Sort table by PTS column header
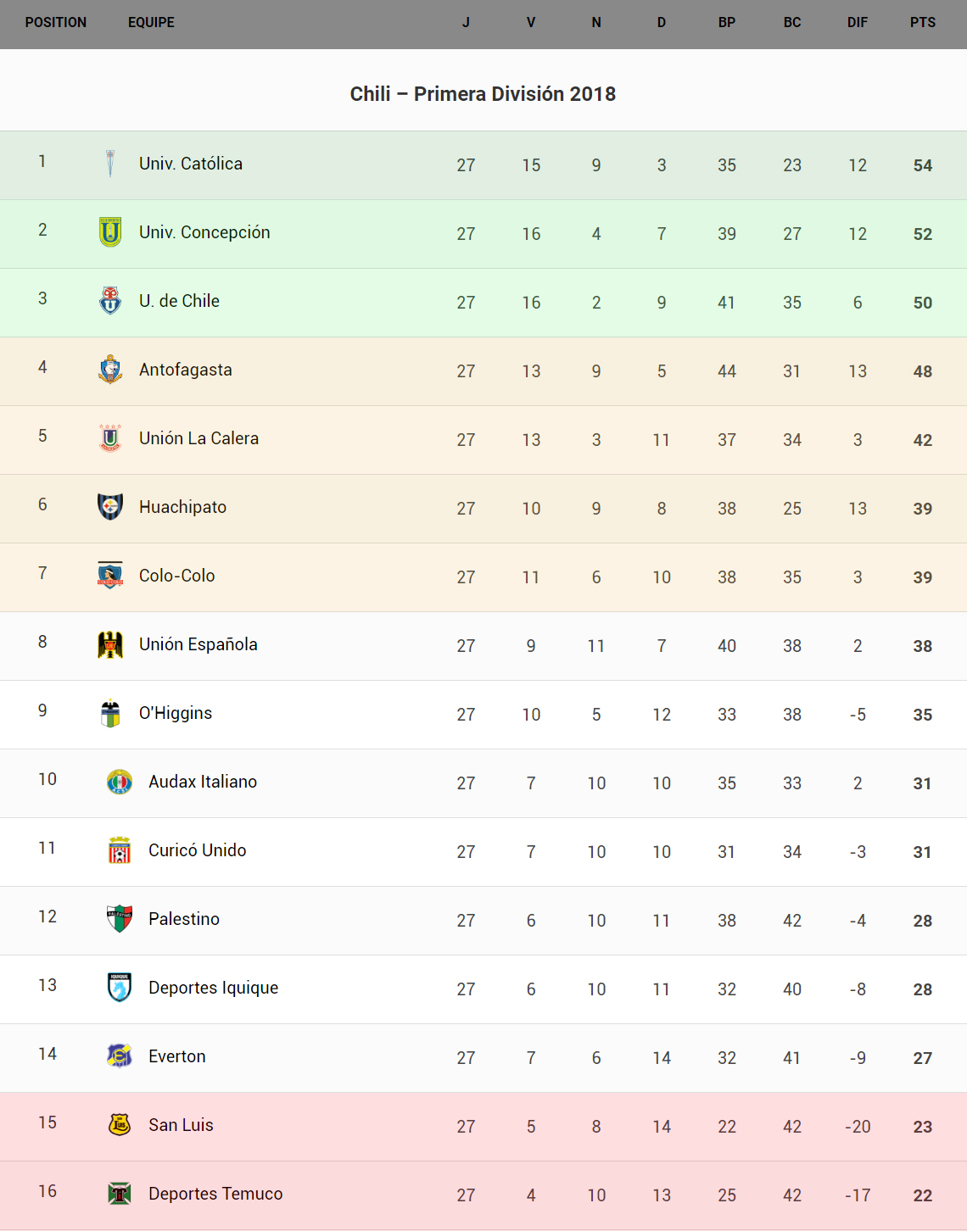This screenshot has height=1231, width=967. coord(923,23)
